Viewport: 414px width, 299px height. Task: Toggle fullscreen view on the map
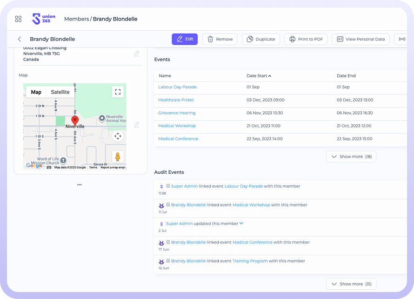pyautogui.click(x=118, y=92)
